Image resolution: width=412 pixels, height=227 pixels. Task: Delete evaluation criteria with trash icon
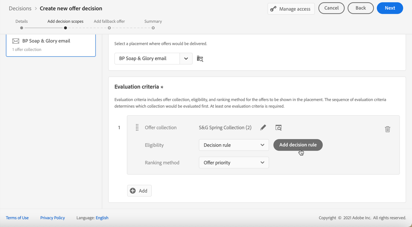(x=388, y=129)
